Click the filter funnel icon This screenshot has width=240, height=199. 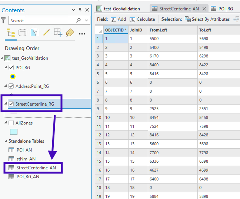(3, 20)
